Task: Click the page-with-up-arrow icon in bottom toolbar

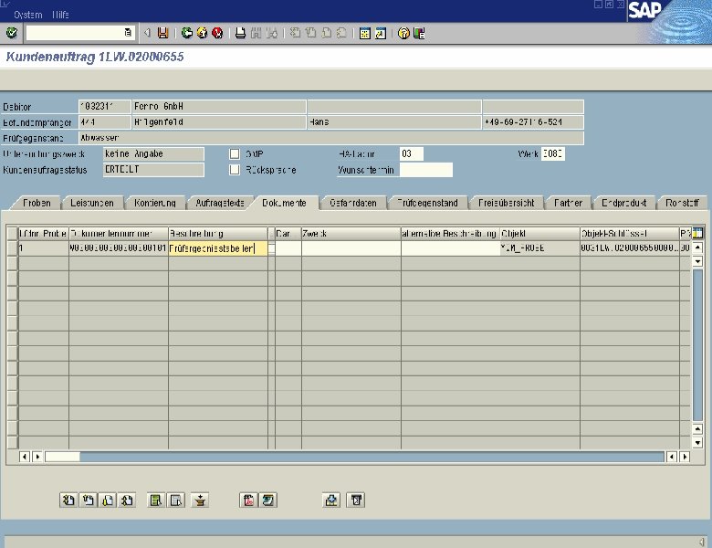Action: (x=88, y=501)
